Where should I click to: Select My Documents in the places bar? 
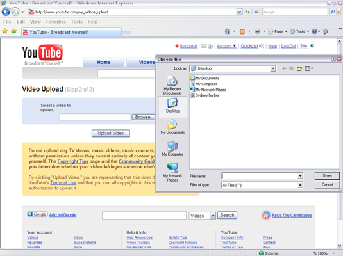(x=172, y=127)
